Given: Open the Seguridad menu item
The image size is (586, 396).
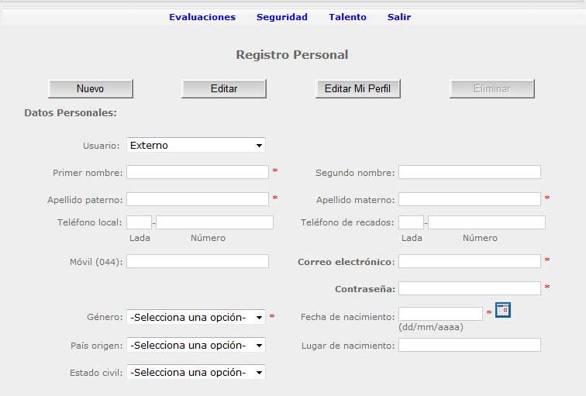Looking at the screenshot, I should (282, 17).
